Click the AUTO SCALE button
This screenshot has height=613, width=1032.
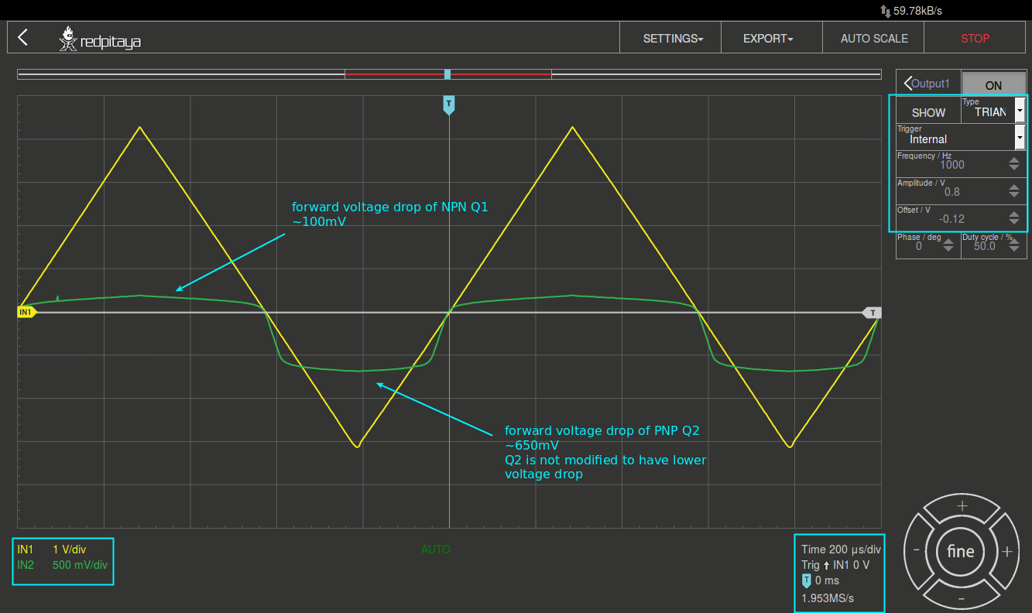pyautogui.click(x=874, y=38)
